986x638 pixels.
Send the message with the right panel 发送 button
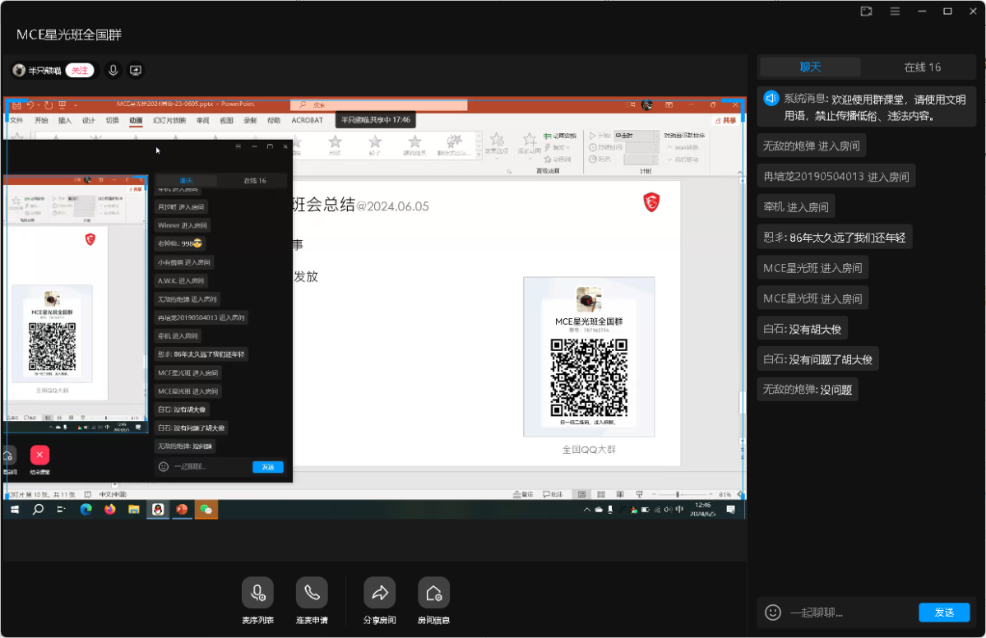945,613
